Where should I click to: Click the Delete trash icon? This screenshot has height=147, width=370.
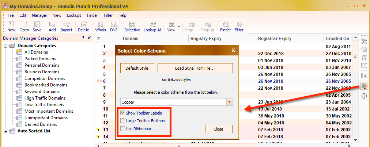pyautogui.click(x=83, y=27)
